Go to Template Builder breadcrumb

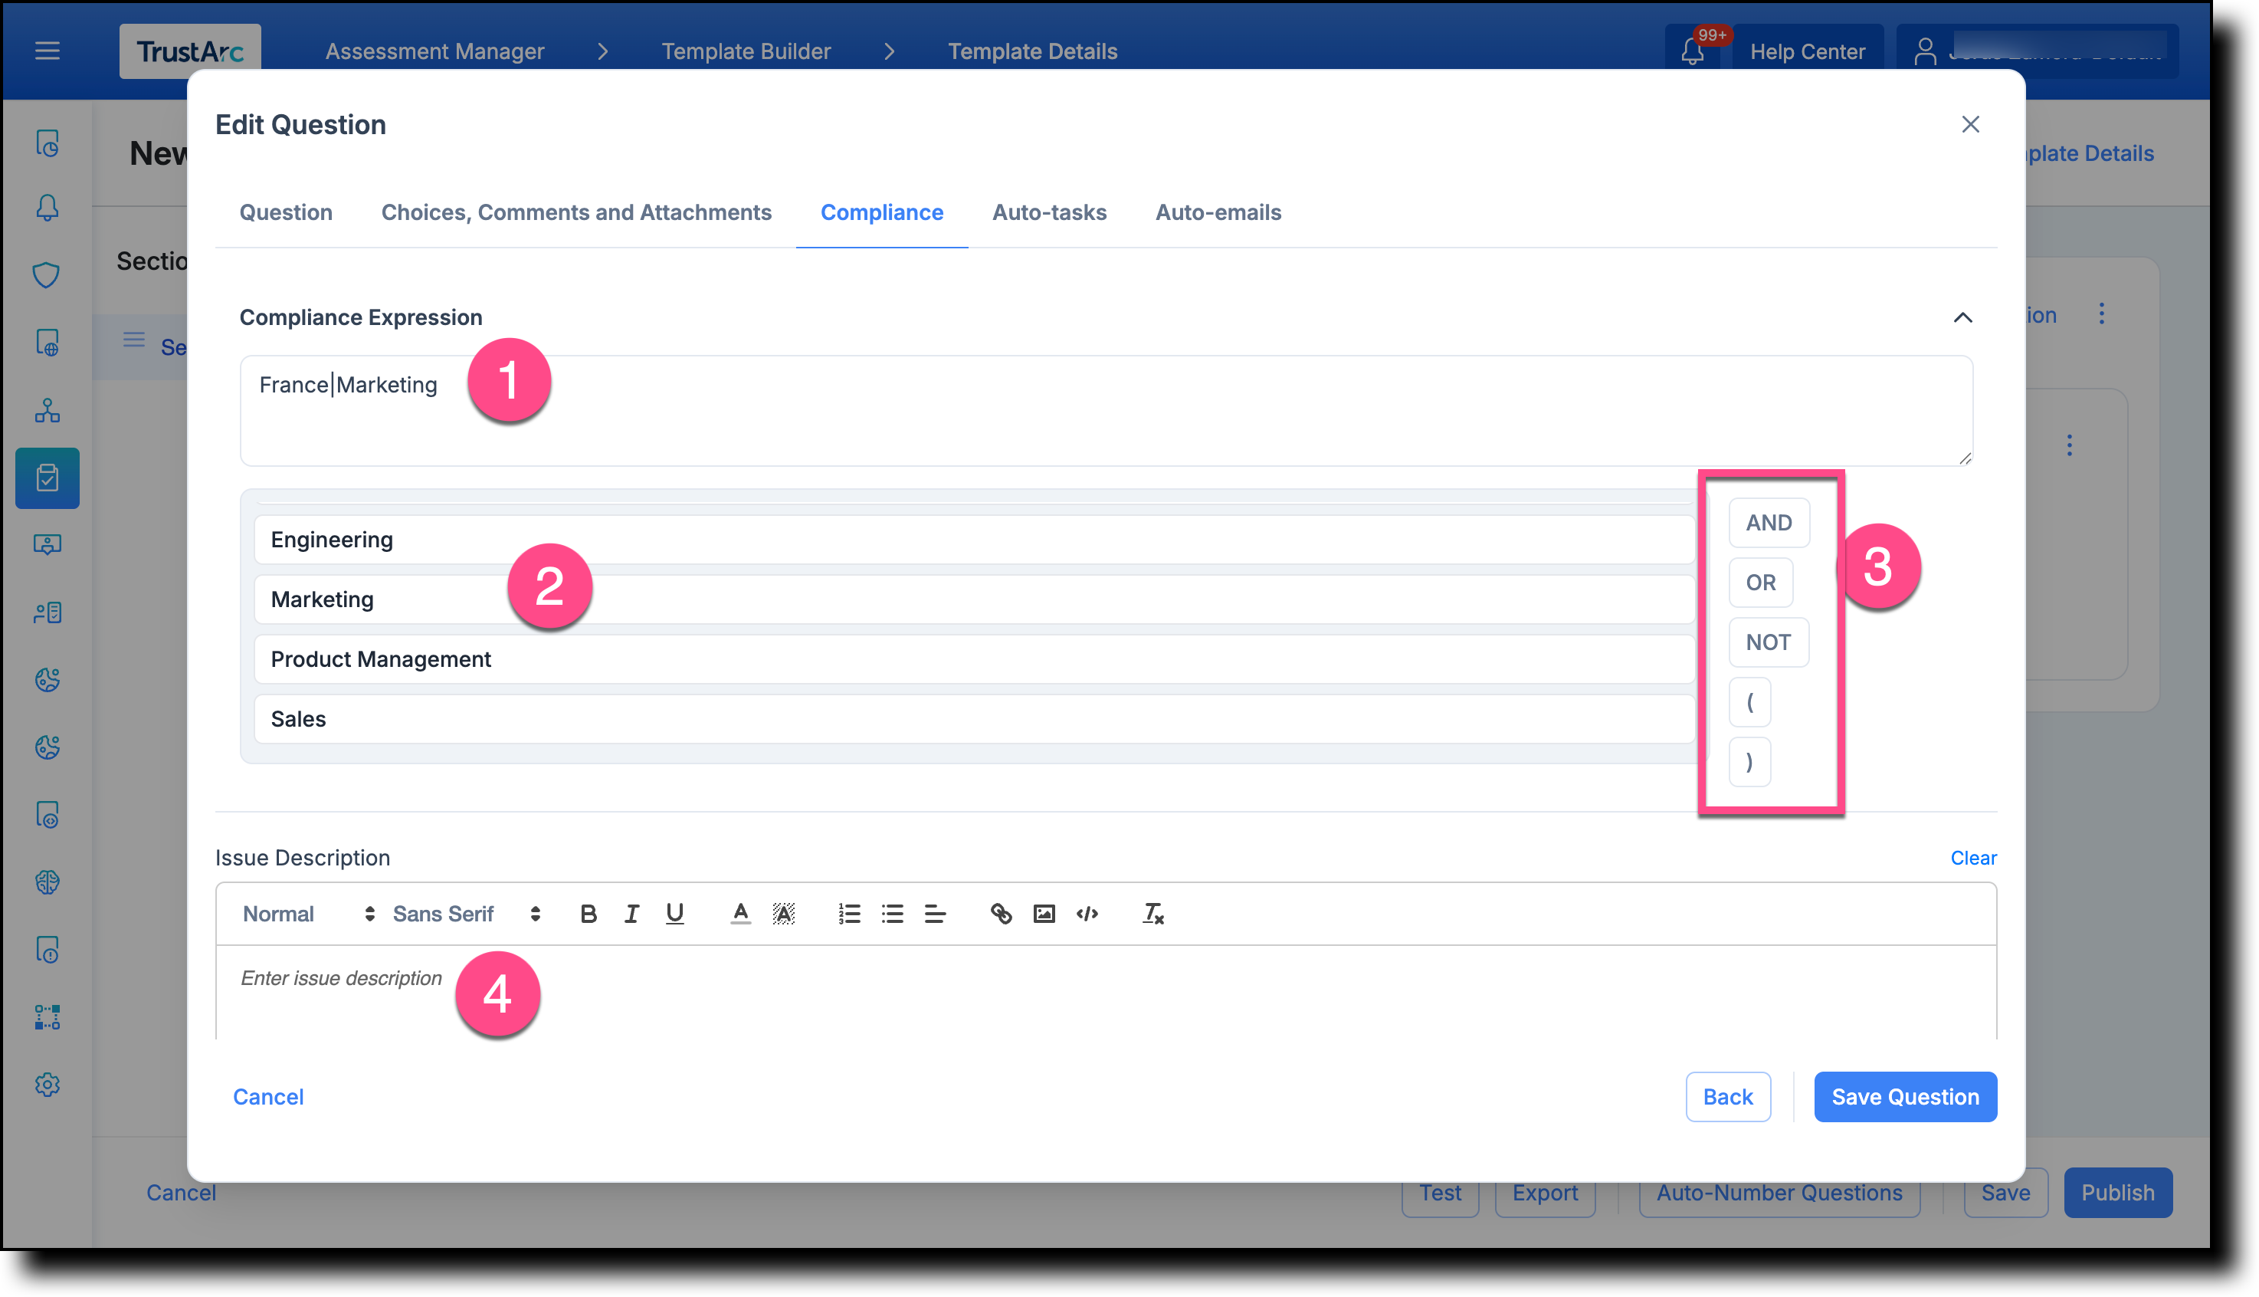point(746,51)
